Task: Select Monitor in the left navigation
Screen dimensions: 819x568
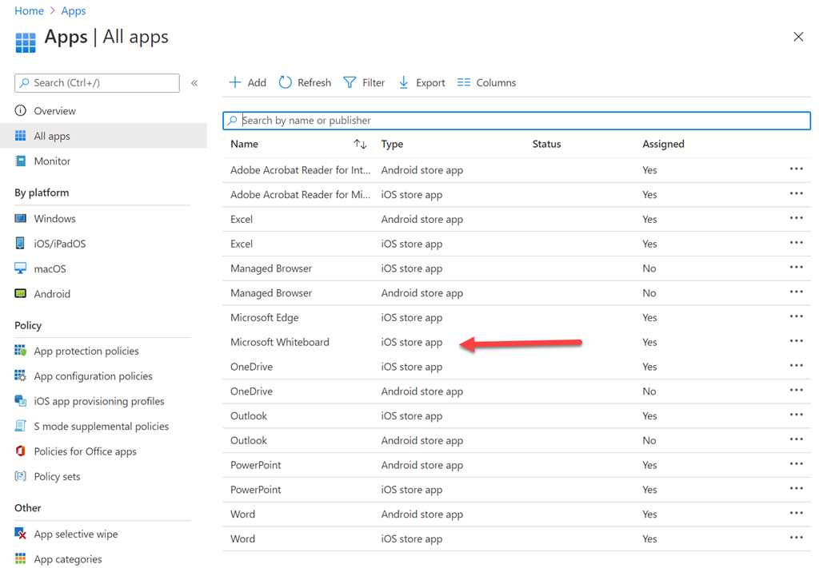Action: tap(52, 161)
